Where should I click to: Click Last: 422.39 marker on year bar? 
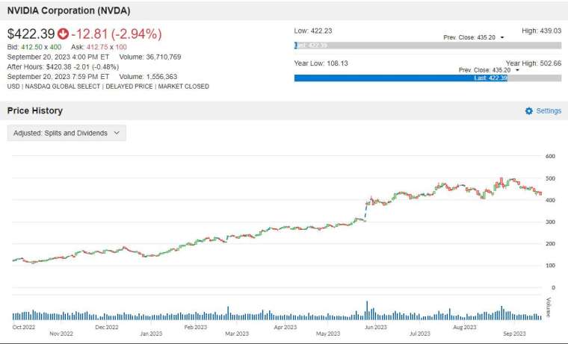pyautogui.click(x=490, y=78)
